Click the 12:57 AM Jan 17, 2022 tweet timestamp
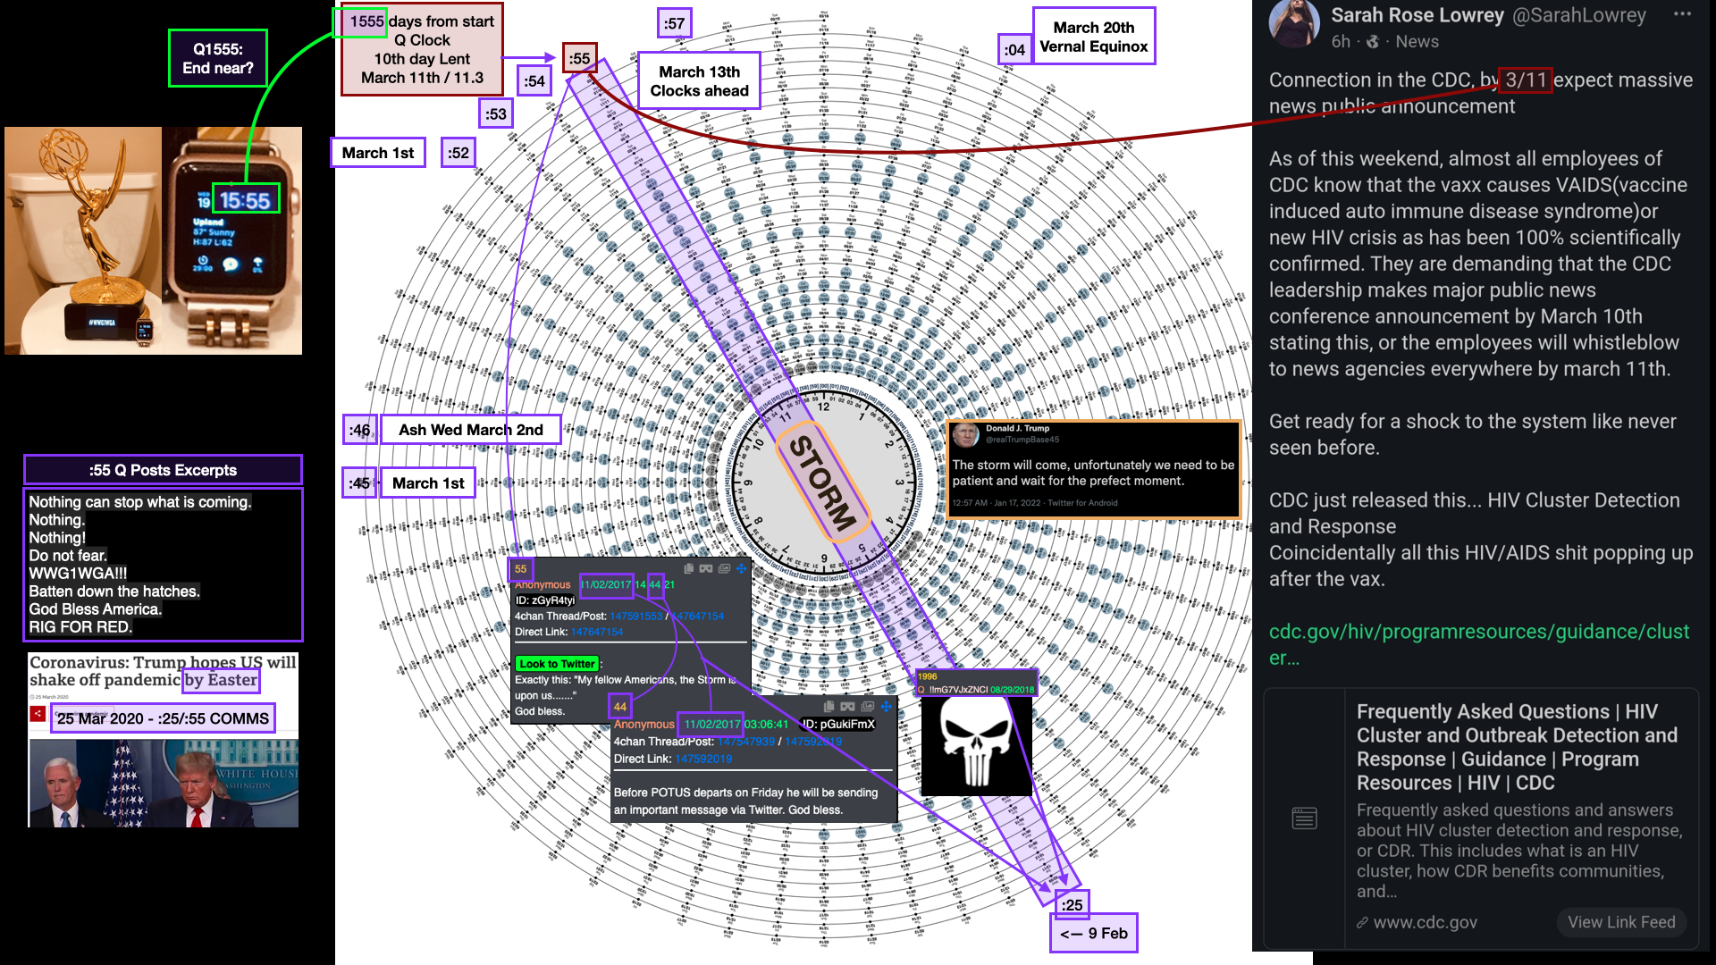 tap(997, 503)
